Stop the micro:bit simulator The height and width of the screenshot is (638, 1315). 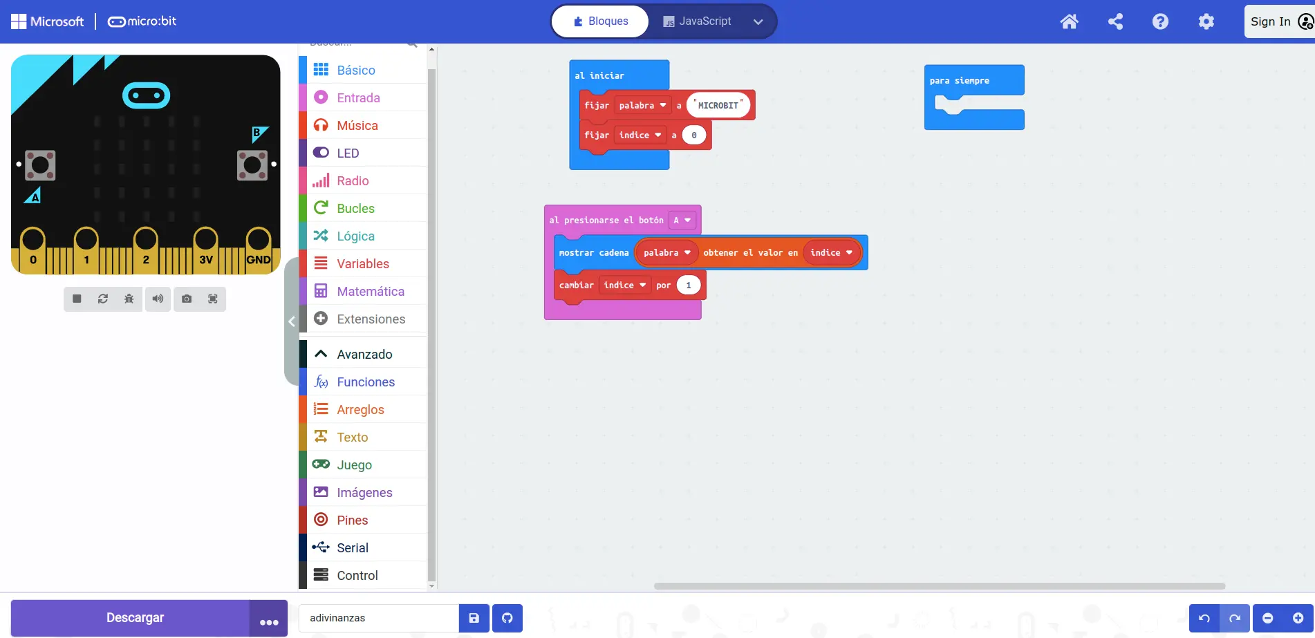(x=77, y=299)
